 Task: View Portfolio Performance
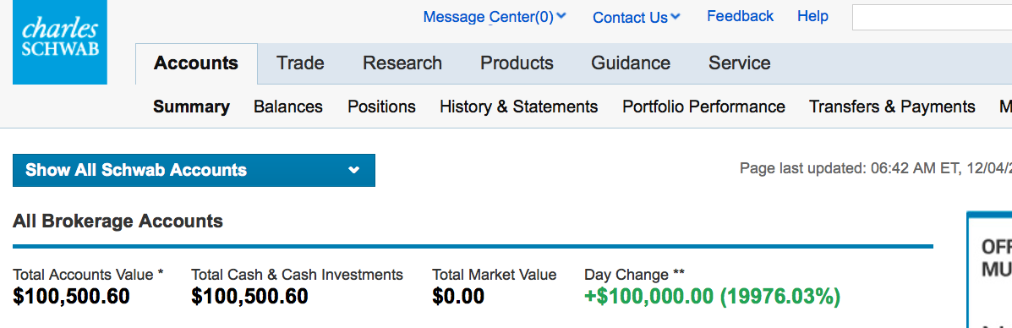[703, 107]
